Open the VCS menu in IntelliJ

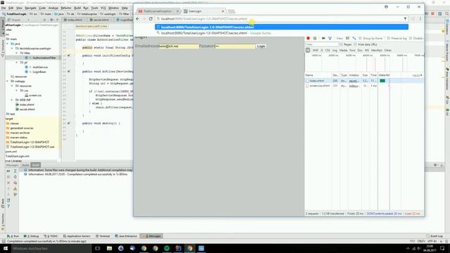(x=103, y=8)
